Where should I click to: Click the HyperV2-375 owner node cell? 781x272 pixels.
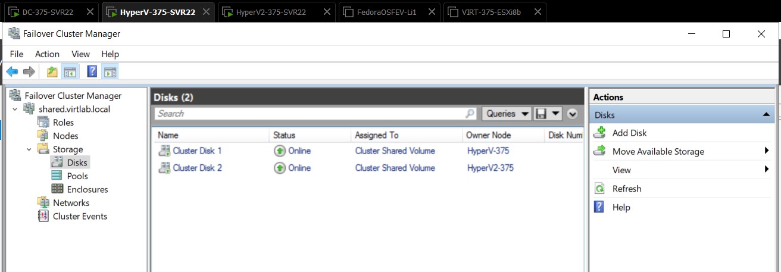[490, 168]
